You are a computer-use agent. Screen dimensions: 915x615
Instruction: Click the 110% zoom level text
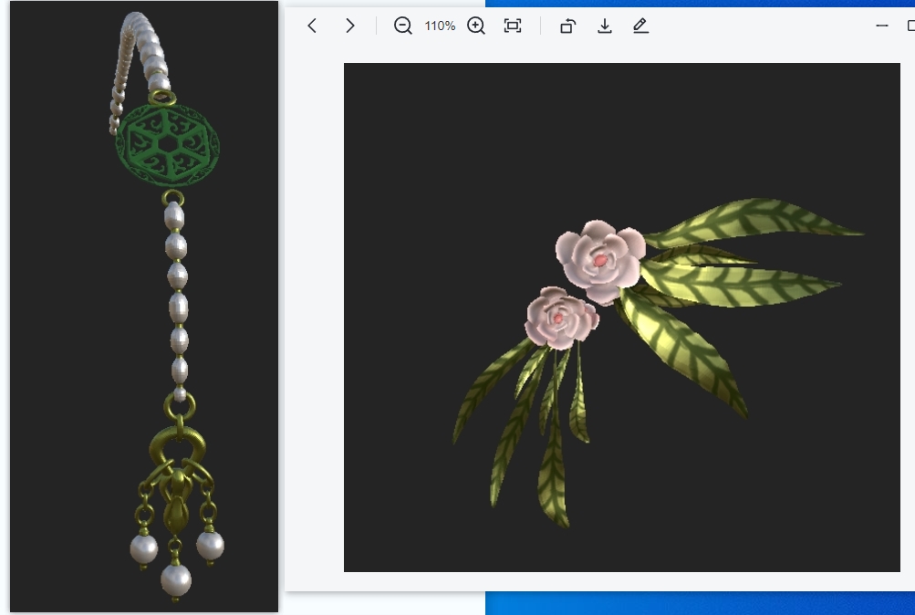pyautogui.click(x=440, y=26)
